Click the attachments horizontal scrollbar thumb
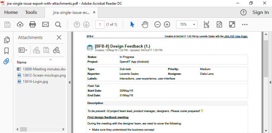This screenshot has width=272, height=133. (23, 129)
